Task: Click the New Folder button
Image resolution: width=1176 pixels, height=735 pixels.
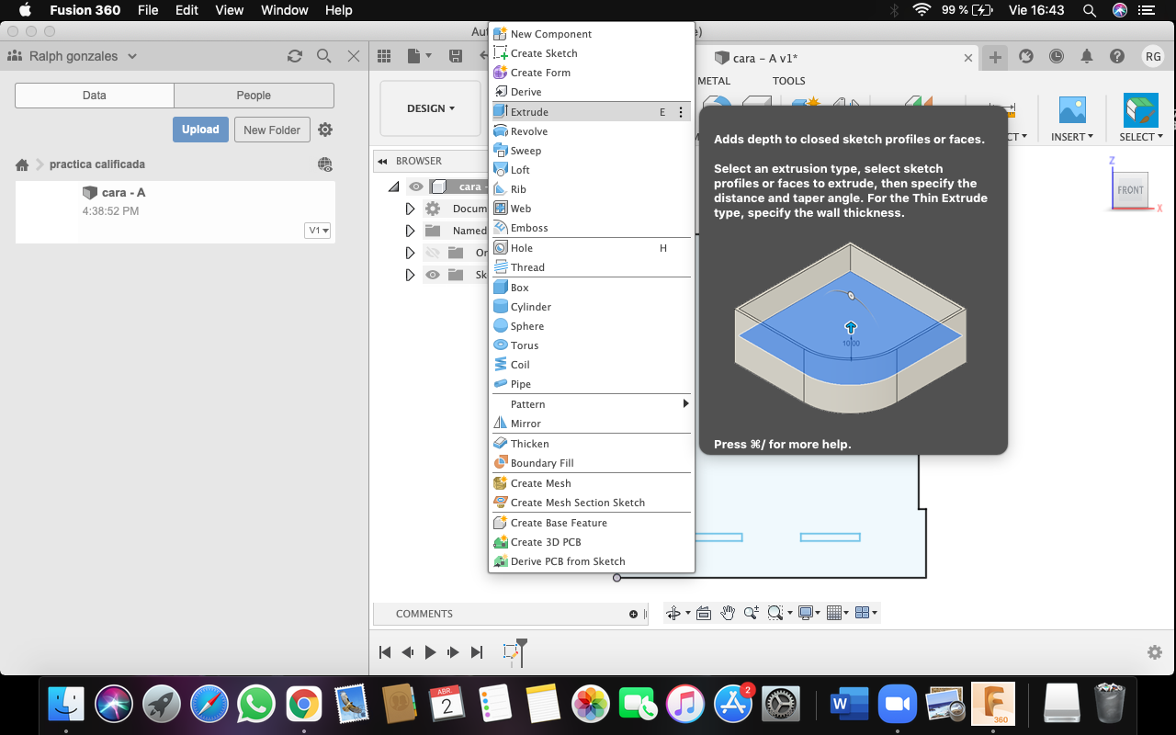Action: 272,130
